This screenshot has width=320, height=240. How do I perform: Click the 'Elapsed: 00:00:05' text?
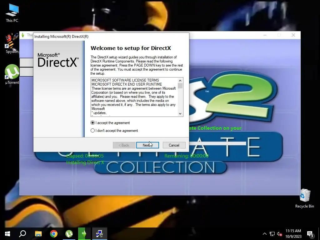tap(85, 156)
